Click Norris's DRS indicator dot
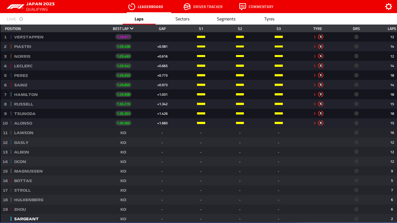 356,56
